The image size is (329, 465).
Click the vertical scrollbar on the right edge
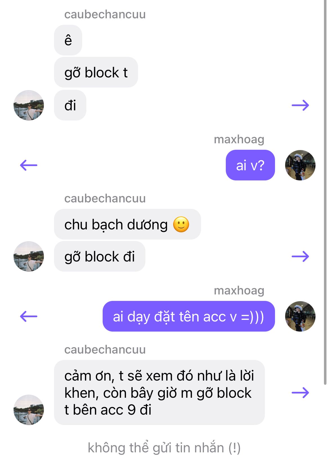coord(325,193)
